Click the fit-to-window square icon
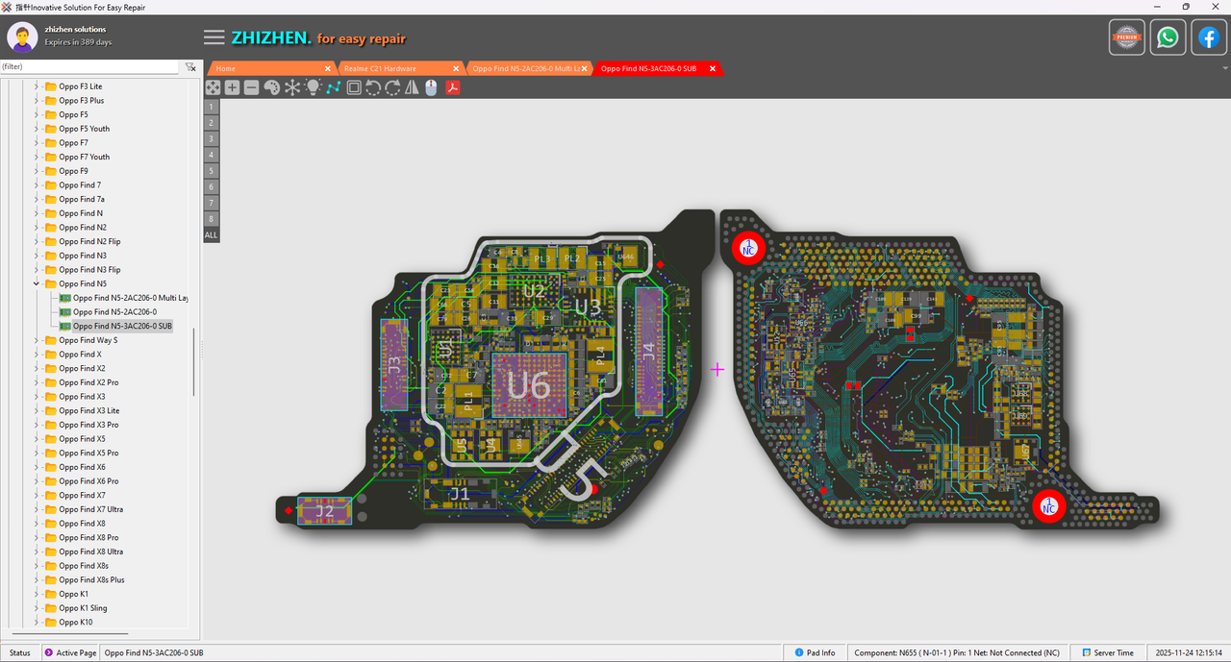 pos(354,87)
